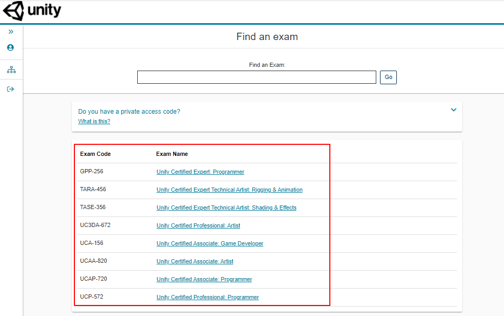This screenshot has width=504, height=316.
Task: Open Technical Artist: Shading & Effects exam
Action: (x=226, y=208)
